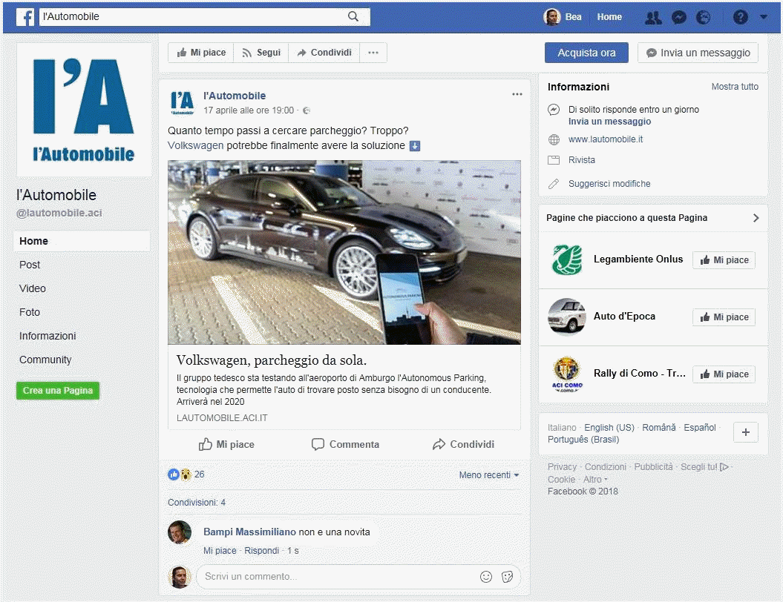Share the post with Condividi
The height and width of the screenshot is (602, 783).
[x=463, y=444]
